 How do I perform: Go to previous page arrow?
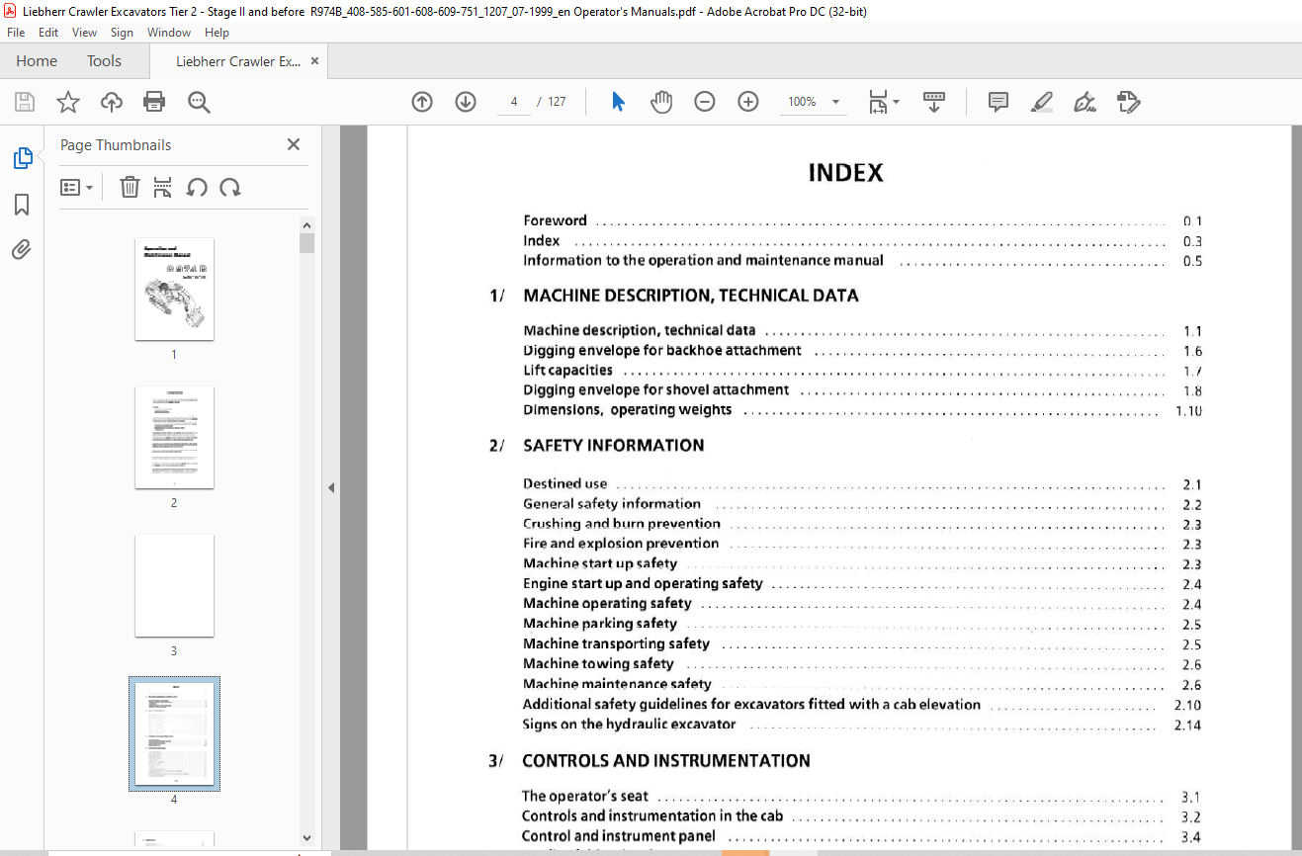(422, 102)
